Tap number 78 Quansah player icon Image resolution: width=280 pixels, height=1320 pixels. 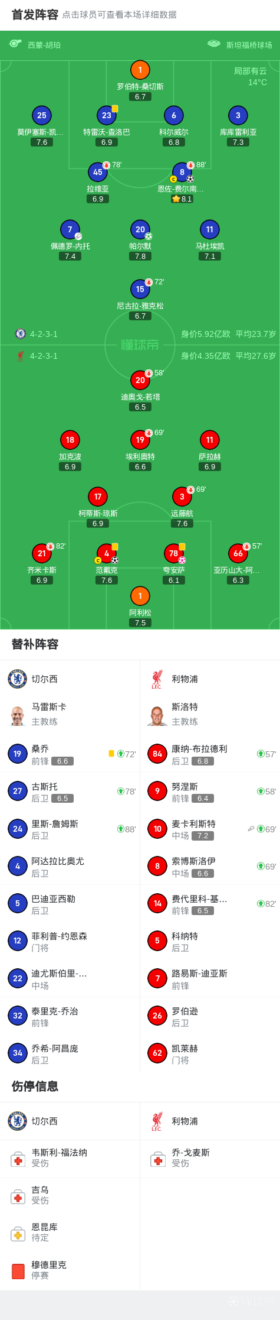[174, 553]
